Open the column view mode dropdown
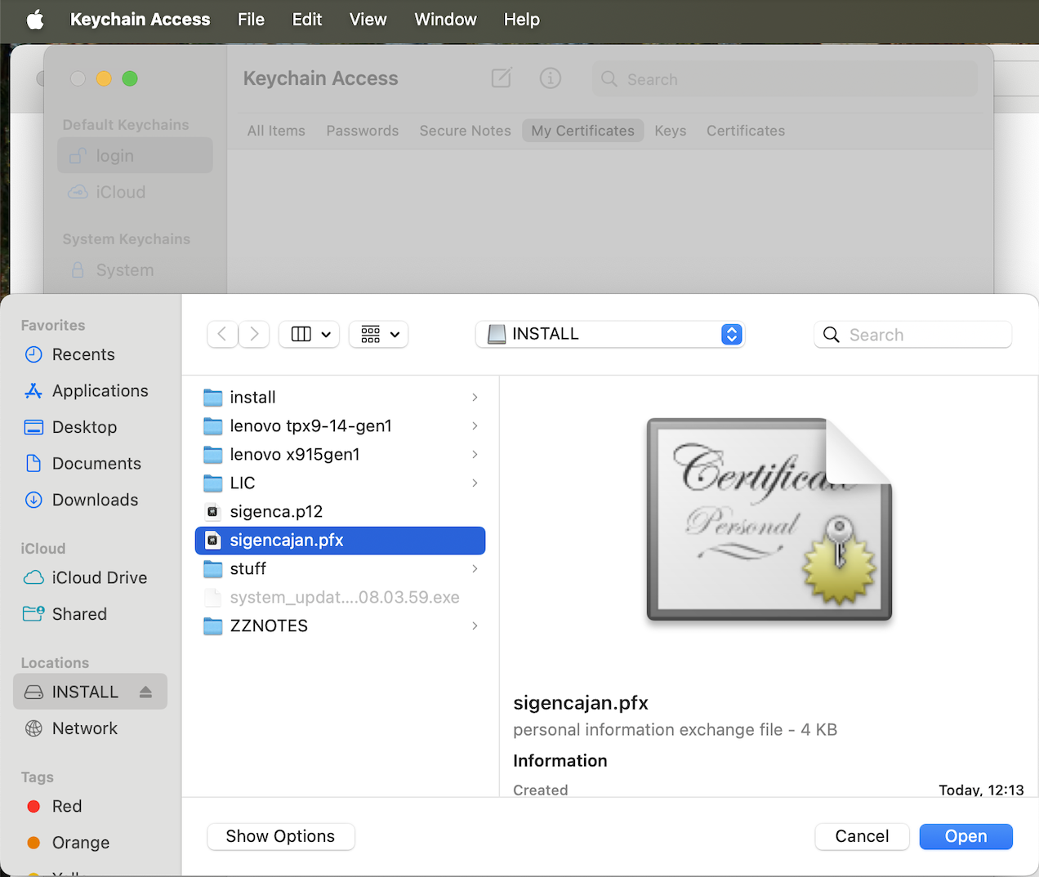 310,334
